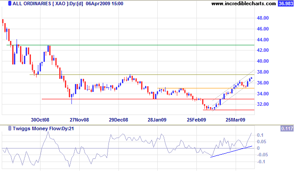This screenshot has height=172, width=294.
Task: Click the blue ALL ORDINARIES legend marker
Action: [x=10, y=3]
